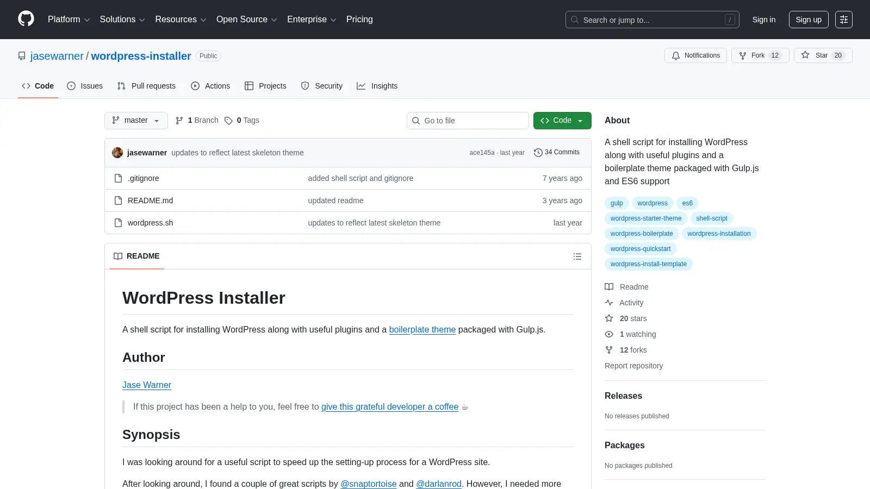This screenshot has height=489, width=870.
Task: Select the gulp topic tag
Action: coord(617,203)
